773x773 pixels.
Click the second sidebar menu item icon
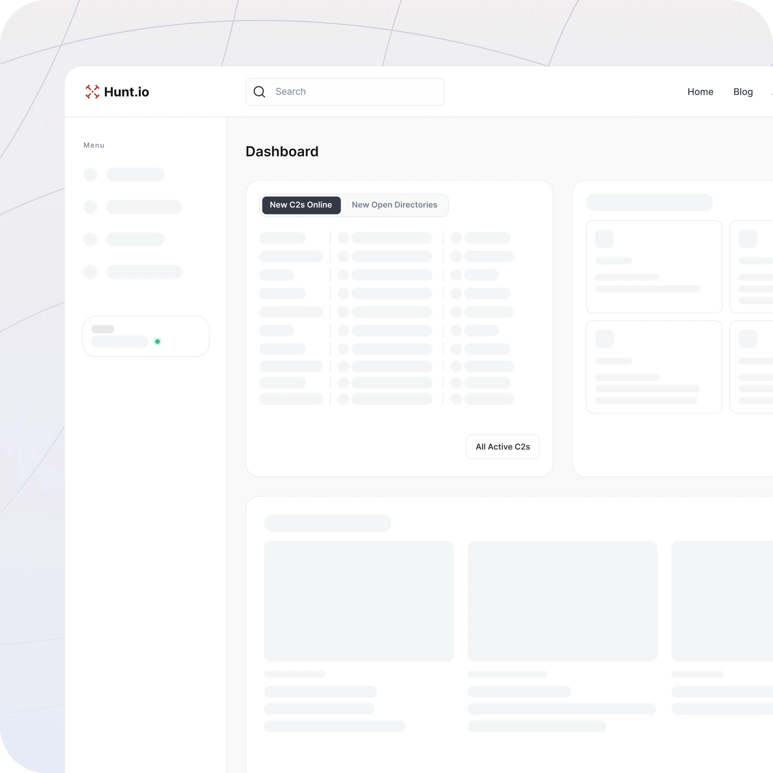point(90,207)
